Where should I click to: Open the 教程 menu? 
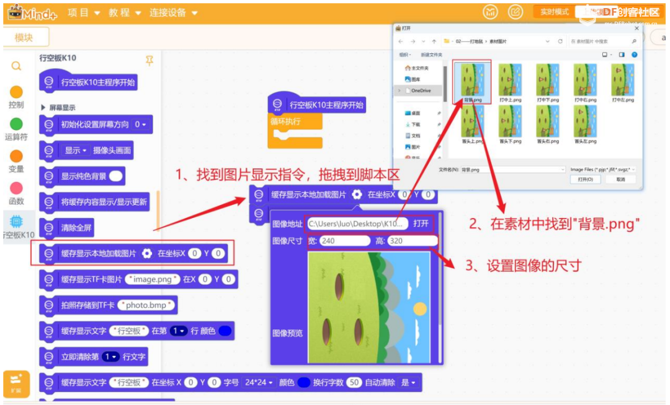point(124,13)
